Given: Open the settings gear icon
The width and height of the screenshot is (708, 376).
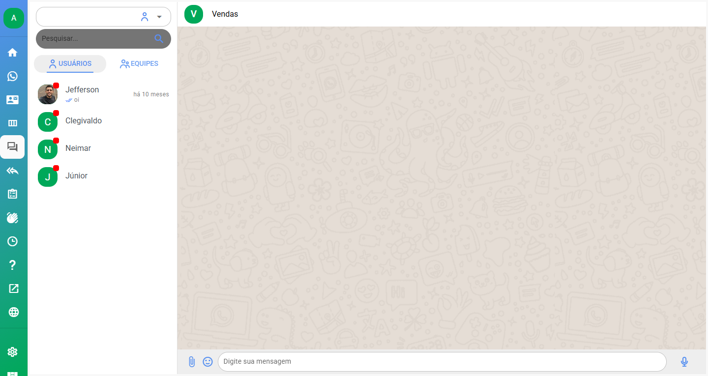Looking at the screenshot, I should pos(13,352).
